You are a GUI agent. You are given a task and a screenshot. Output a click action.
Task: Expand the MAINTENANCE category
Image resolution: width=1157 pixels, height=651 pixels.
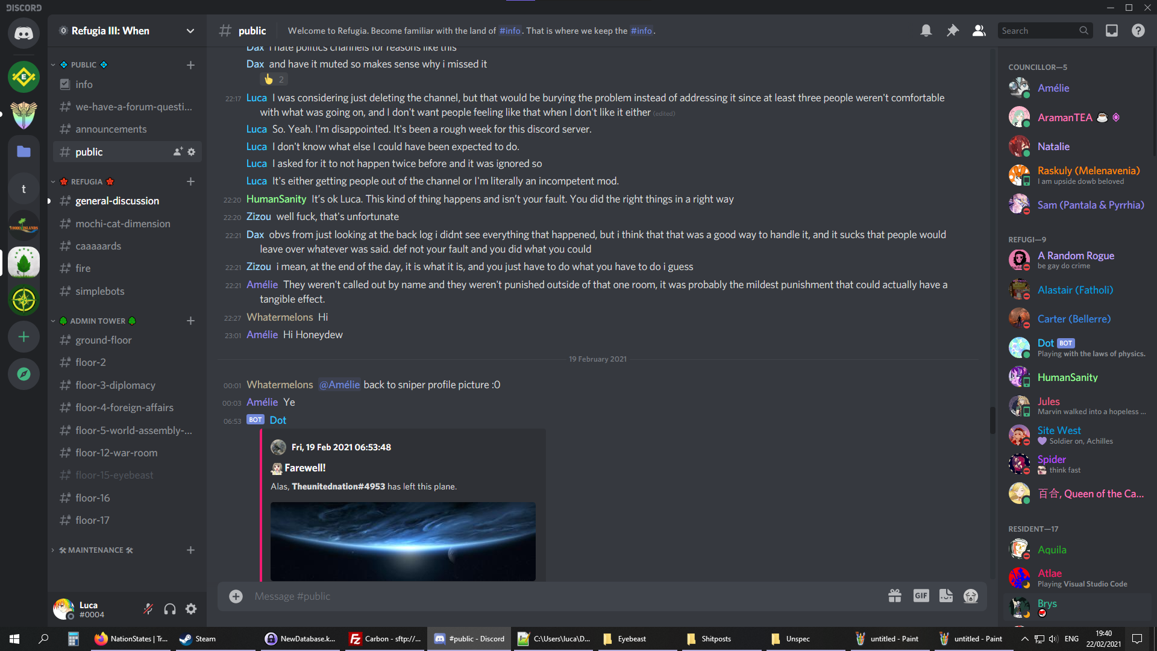point(95,550)
